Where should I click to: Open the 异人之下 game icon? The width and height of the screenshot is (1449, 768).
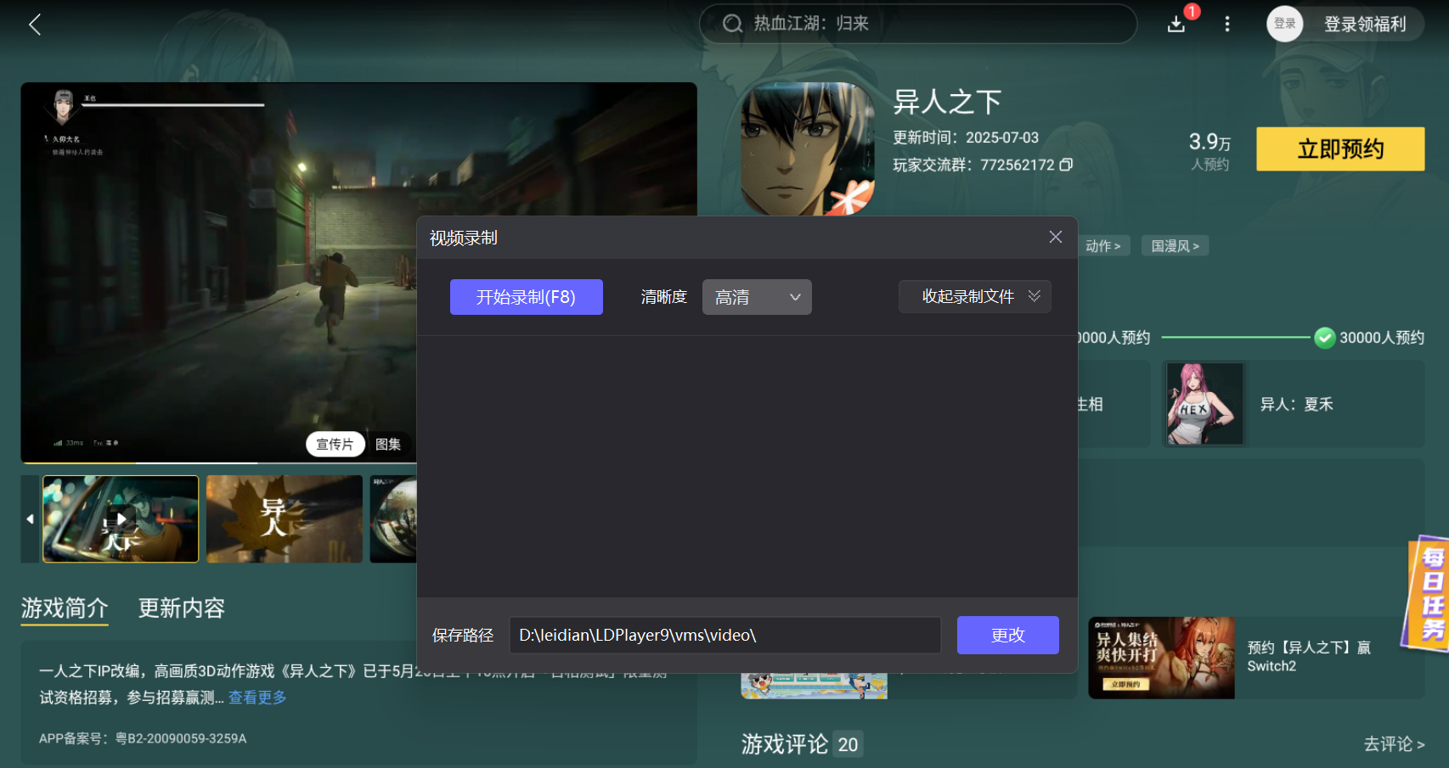(807, 149)
